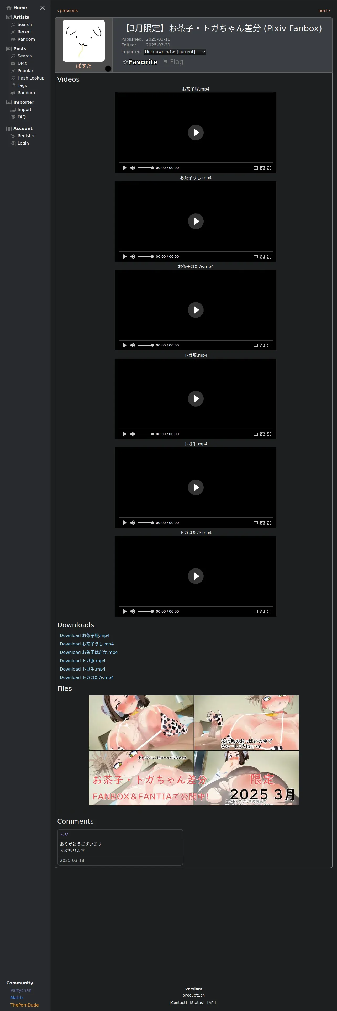Adjust the volume slider on お茶子はだか.mp4

[x=146, y=345]
